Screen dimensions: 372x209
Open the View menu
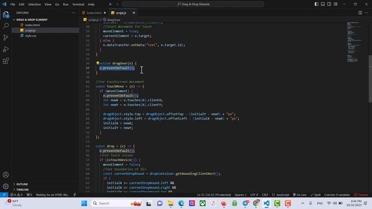tap(48, 4)
